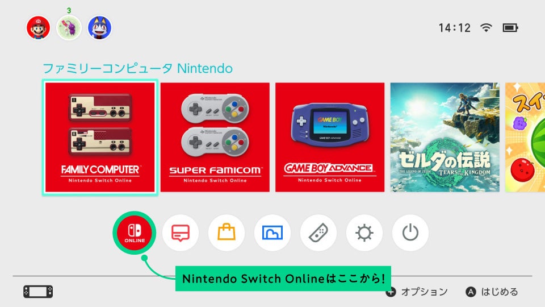Click the はじめる start button

(x=492, y=292)
